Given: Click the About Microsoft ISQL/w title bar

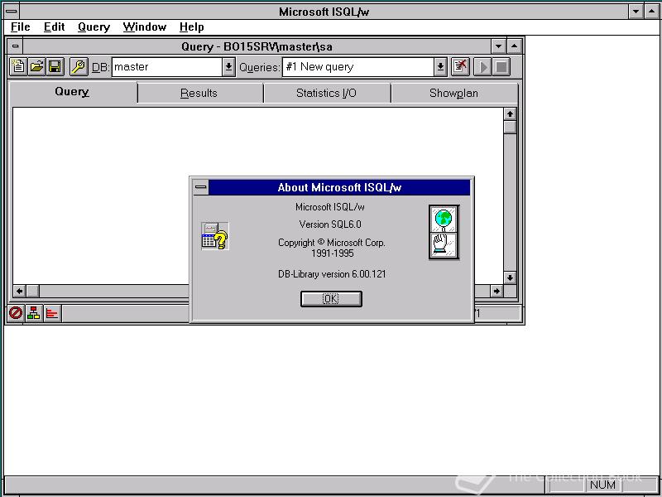Looking at the screenshot, I should [339, 187].
